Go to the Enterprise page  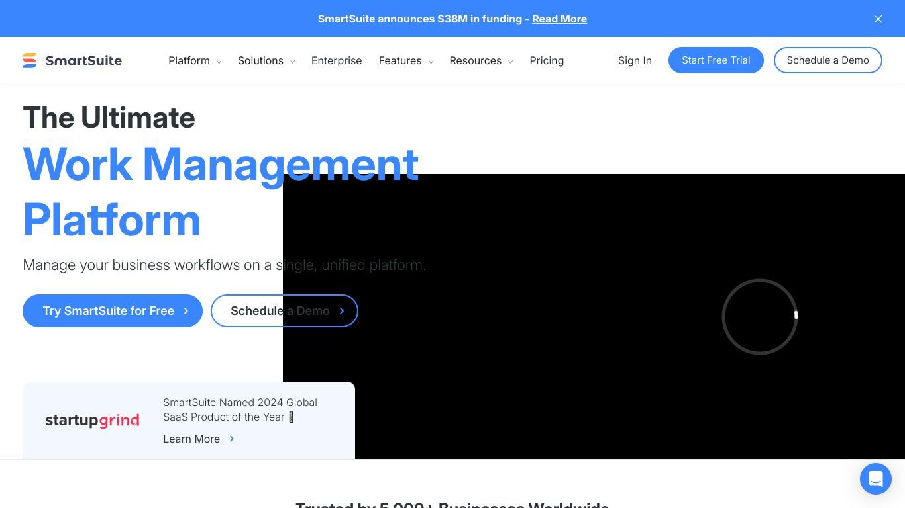point(337,60)
